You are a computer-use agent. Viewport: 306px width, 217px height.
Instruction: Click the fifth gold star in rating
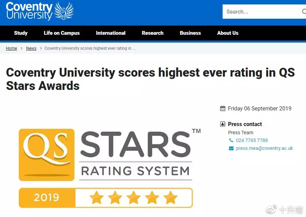(171, 198)
